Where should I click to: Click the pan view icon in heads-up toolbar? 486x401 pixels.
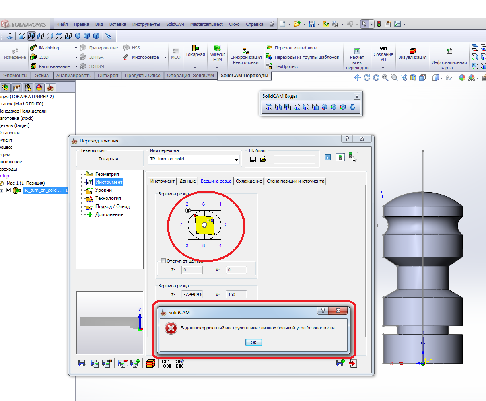[357, 78]
